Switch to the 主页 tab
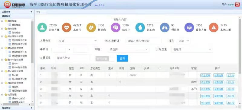242x110 pixels. [x=38, y=12]
